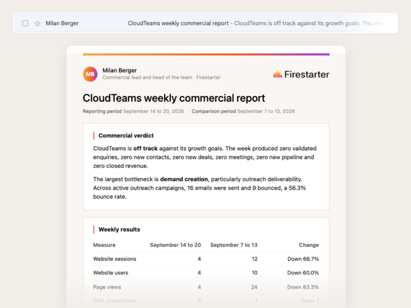Click the Weekly results heading
The image size is (411, 308).
pyautogui.click(x=119, y=230)
